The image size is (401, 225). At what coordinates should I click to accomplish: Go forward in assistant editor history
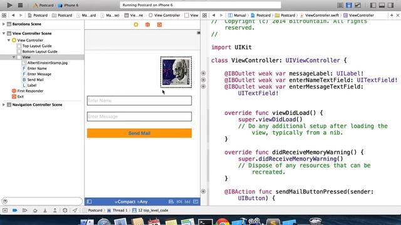click(221, 15)
